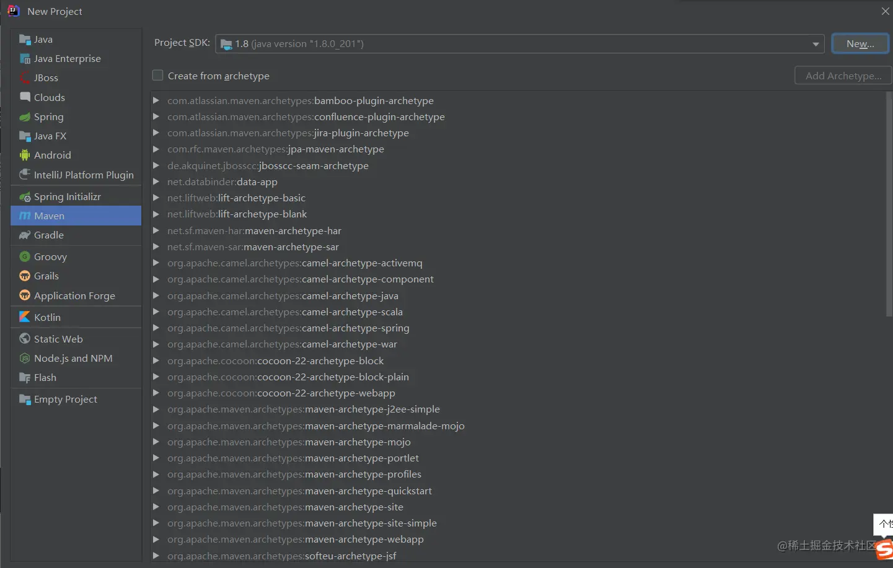
Task: Select Kotlin project type label
Action: (x=48, y=317)
